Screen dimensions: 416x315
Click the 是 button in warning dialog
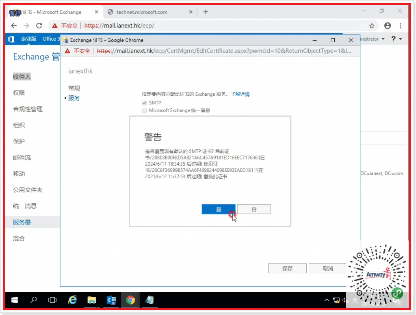[x=218, y=209]
